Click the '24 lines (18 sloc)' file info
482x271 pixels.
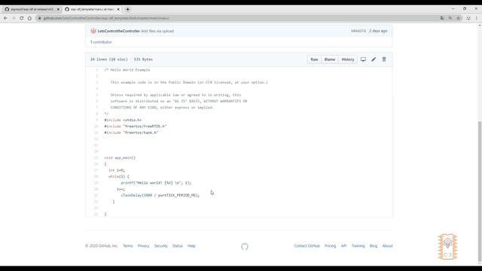coord(108,59)
